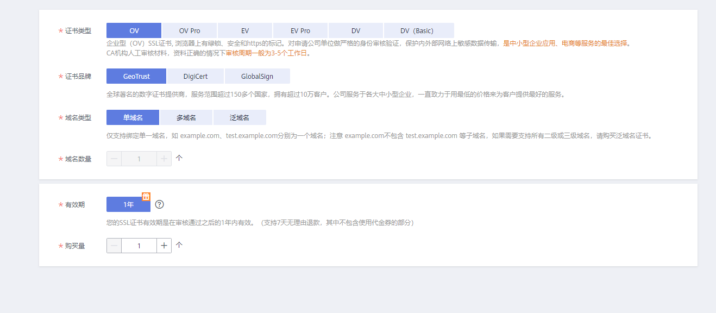
Task: Click the GeoTrust brand description text
Action: click(336, 95)
